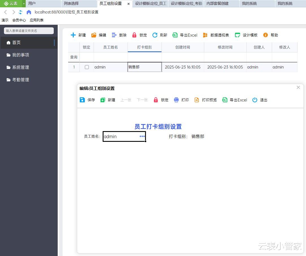Go forward with forward arrow
Viewport: 306px width, 256px height.
(14, 12)
